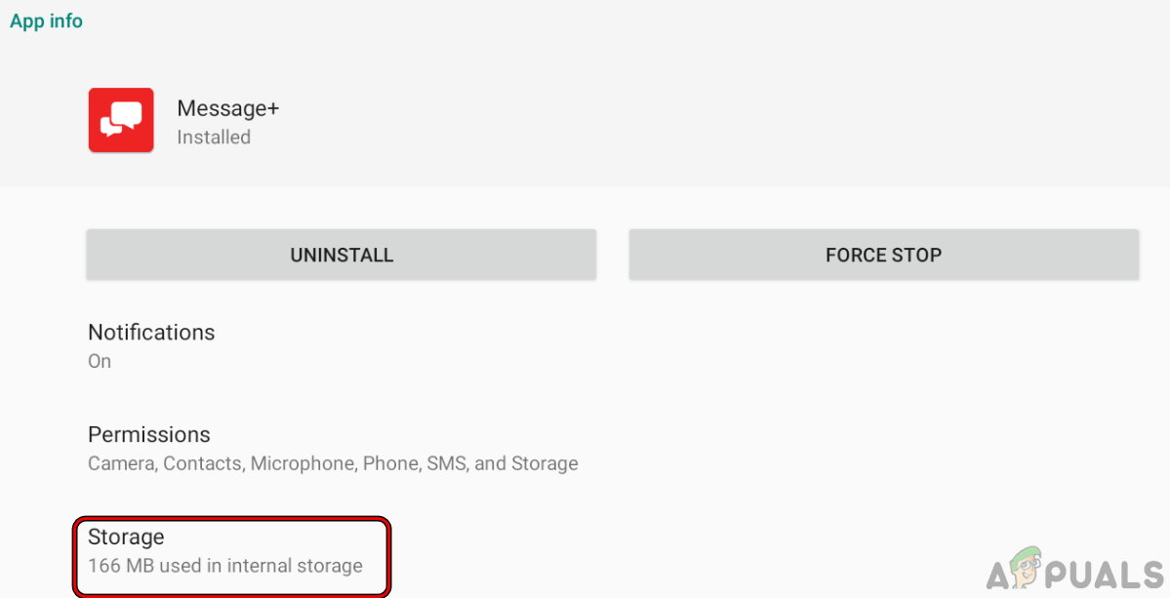
Task: Click 'Contacts' in the permissions list
Action: point(203,464)
